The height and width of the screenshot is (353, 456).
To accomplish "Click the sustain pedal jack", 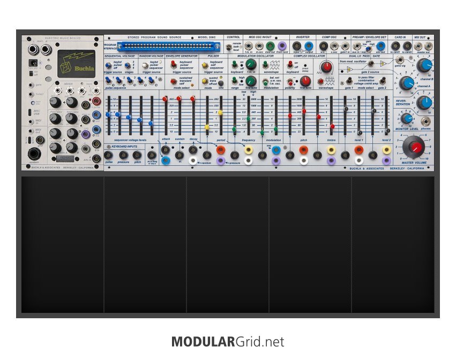I will point(34,154).
